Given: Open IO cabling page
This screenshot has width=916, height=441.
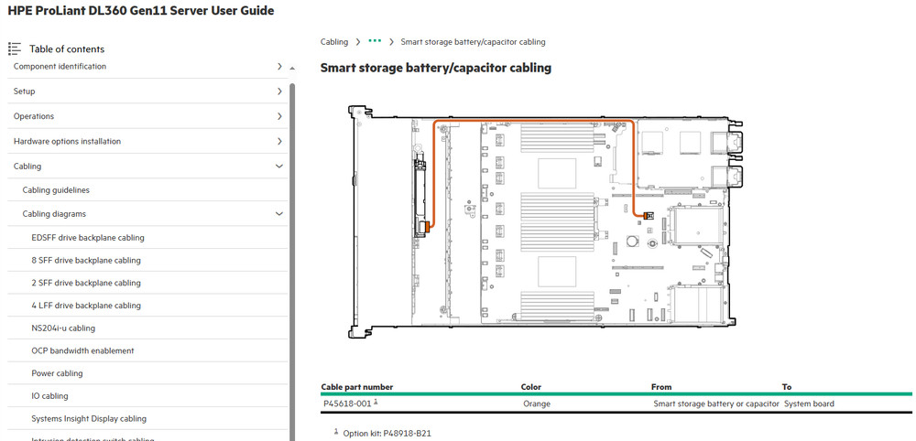Looking at the screenshot, I should click(49, 396).
